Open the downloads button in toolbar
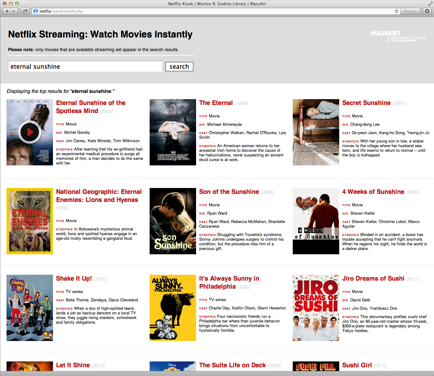The width and height of the screenshot is (434, 376). [x=427, y=11]
